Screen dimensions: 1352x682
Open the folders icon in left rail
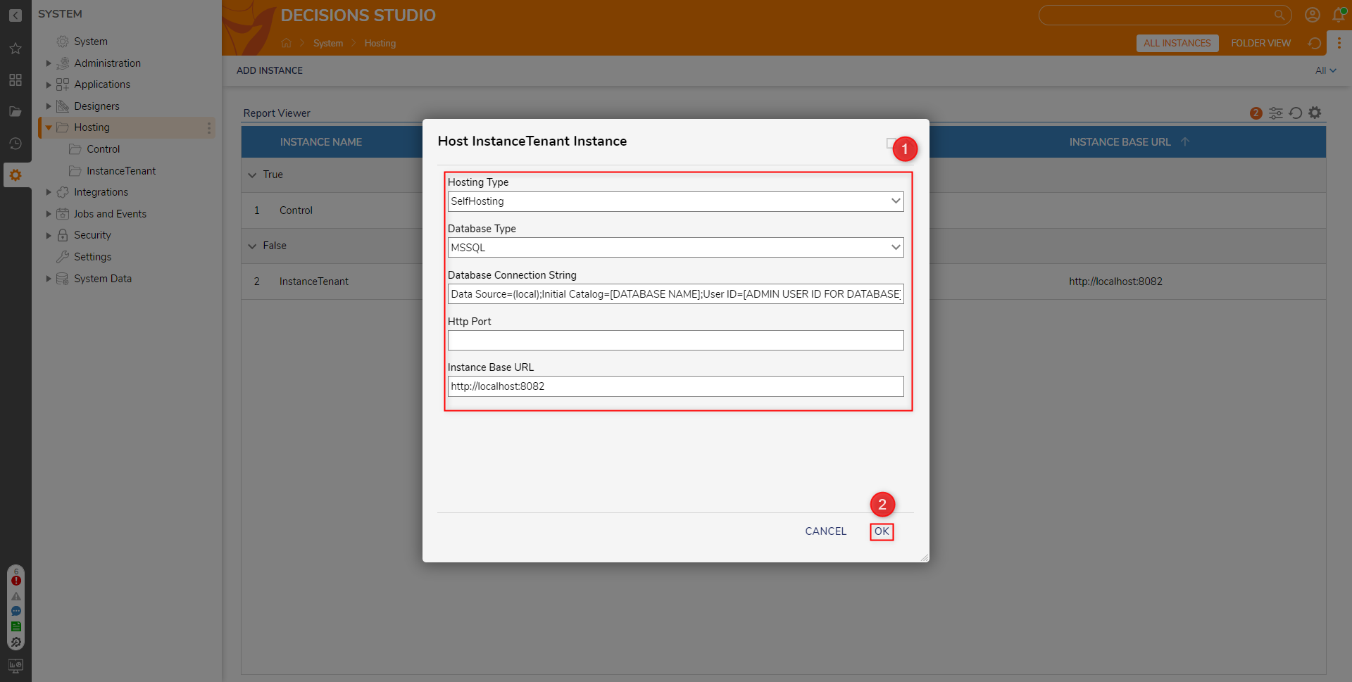(15, 111)
